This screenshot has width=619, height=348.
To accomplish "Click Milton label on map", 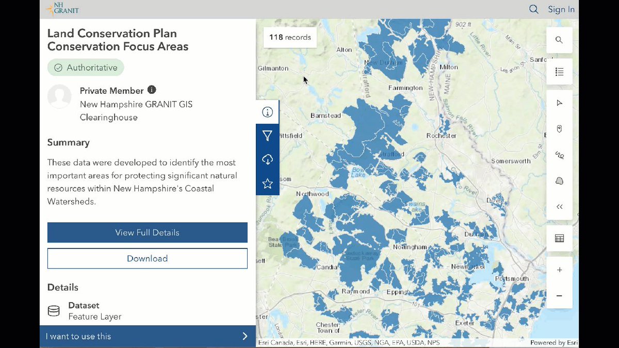I will pyautogui.click(x=449, y=67).
